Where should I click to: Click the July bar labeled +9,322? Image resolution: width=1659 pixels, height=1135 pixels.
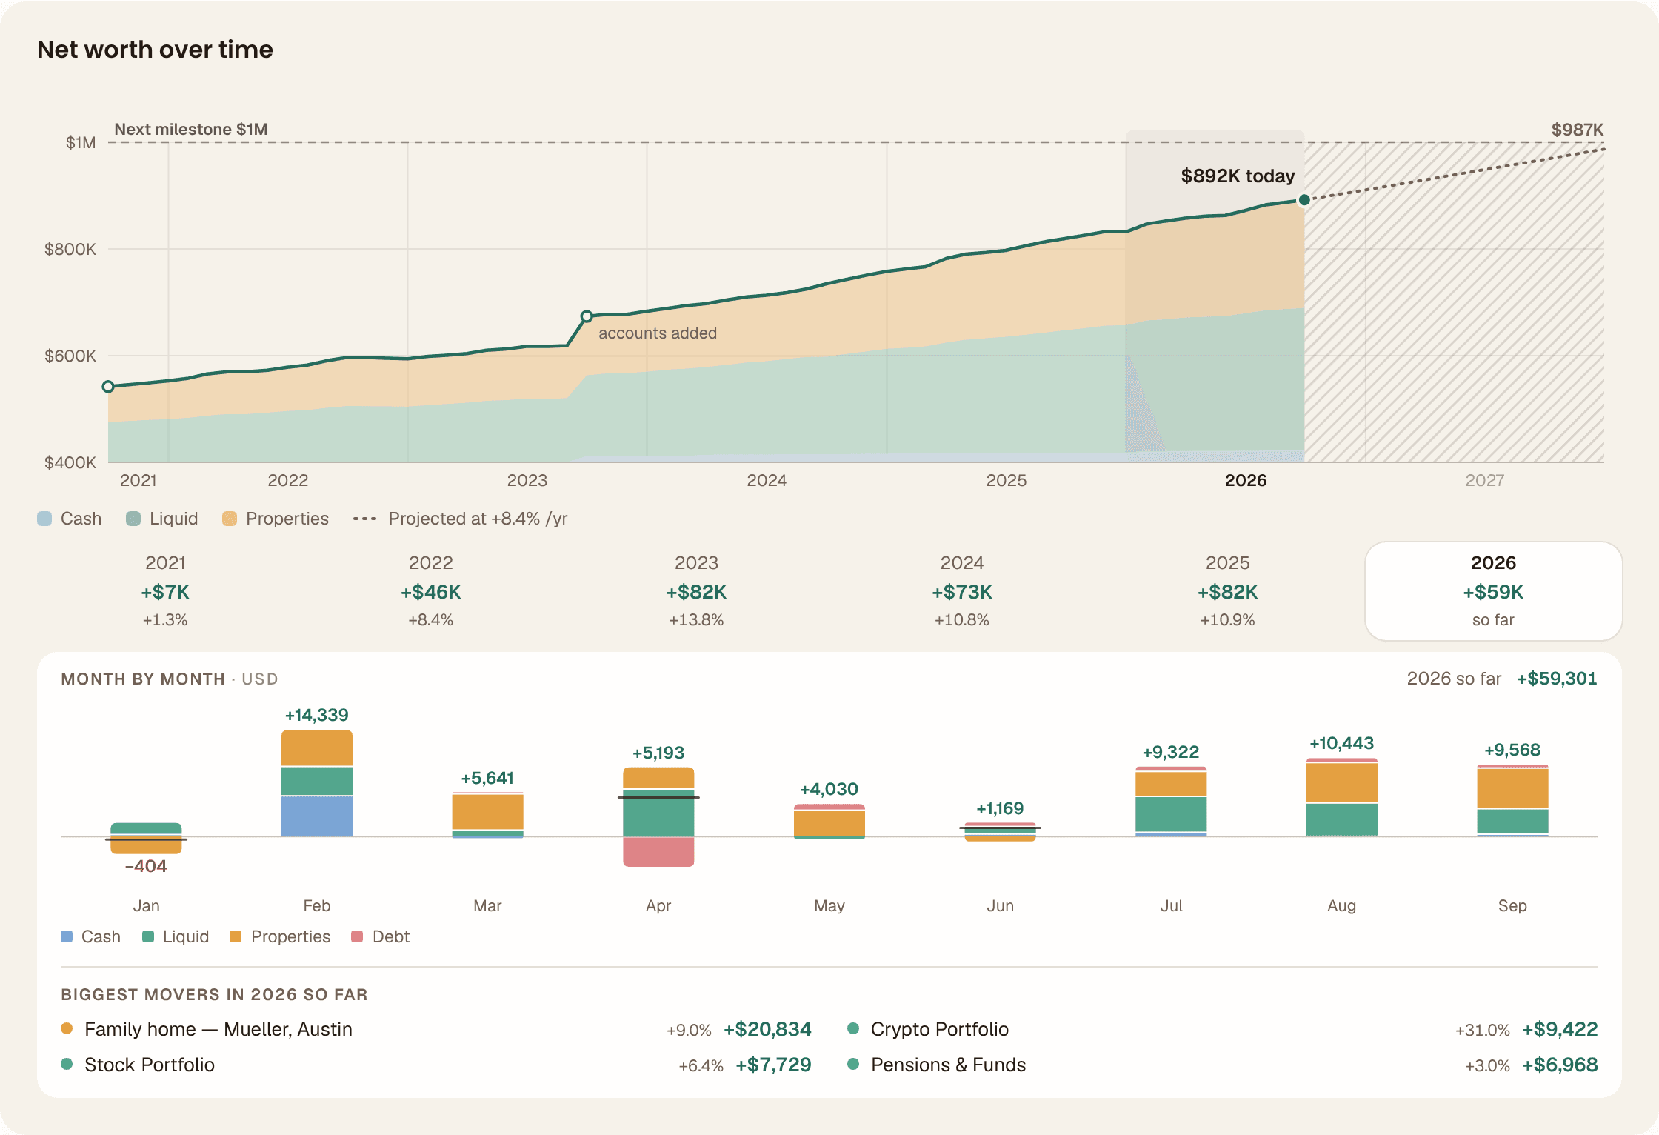click(1171, 802)
